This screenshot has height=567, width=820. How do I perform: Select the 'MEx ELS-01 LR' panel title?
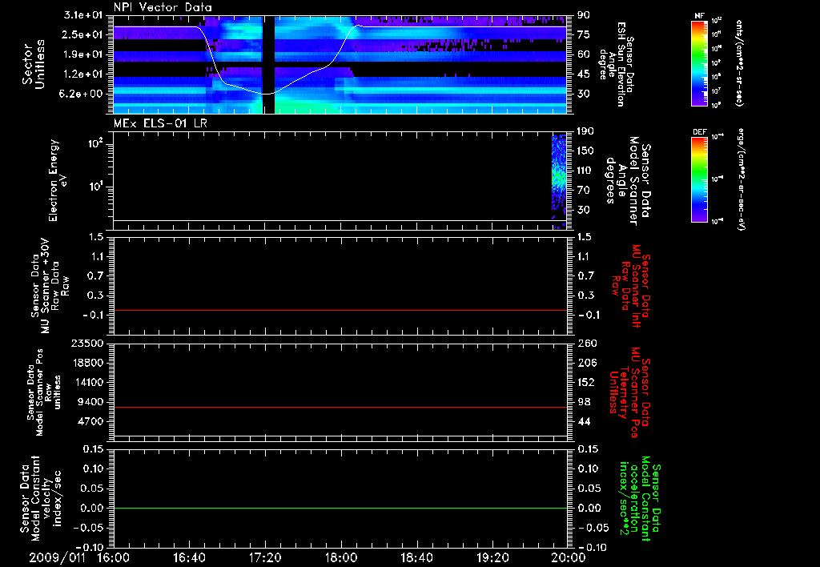click(160, 123)
